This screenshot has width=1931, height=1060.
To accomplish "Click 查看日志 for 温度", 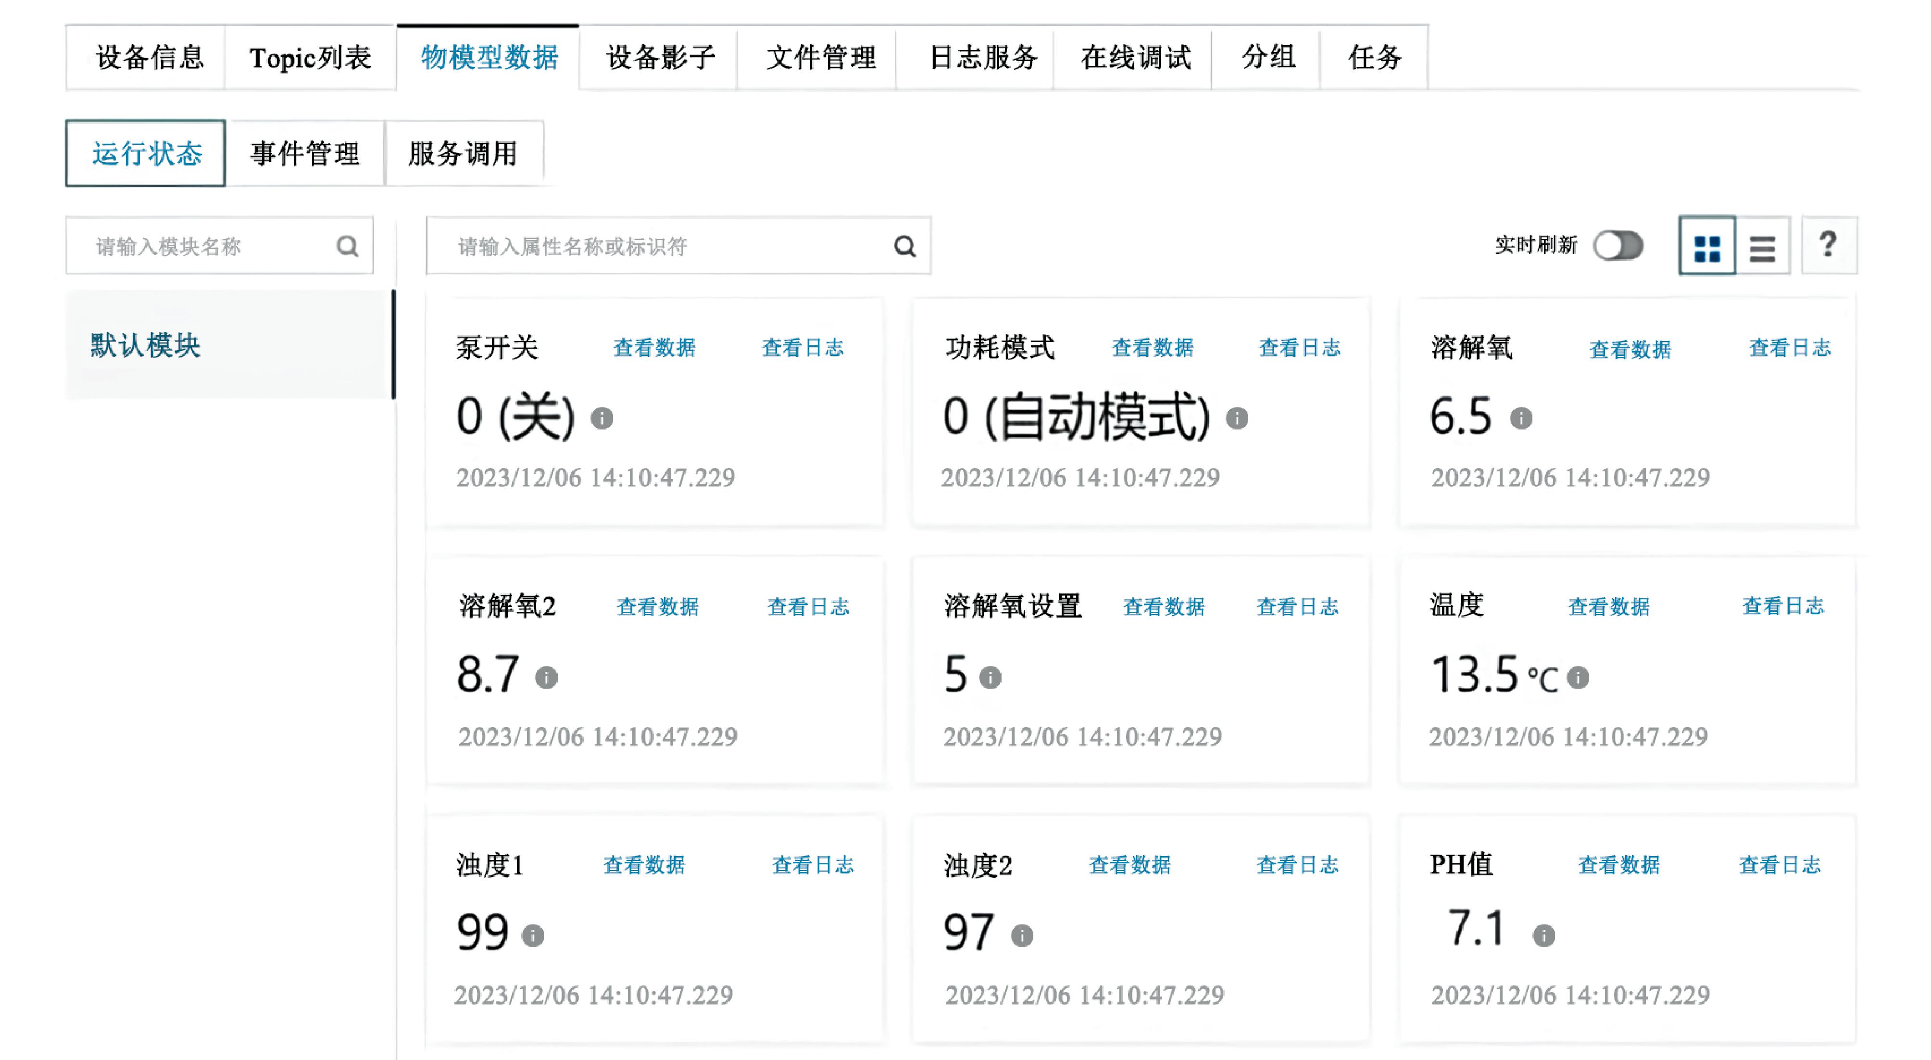I will 1783,606.
